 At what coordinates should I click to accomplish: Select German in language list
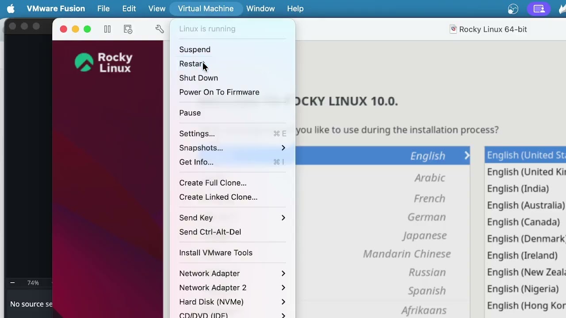(x=427, y=217)
